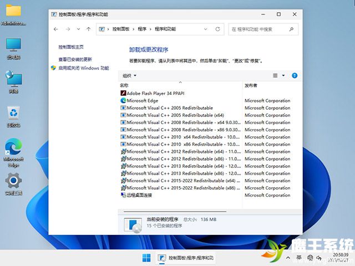Click the horizontal scrollbar of program list

[x=175, y=212]
